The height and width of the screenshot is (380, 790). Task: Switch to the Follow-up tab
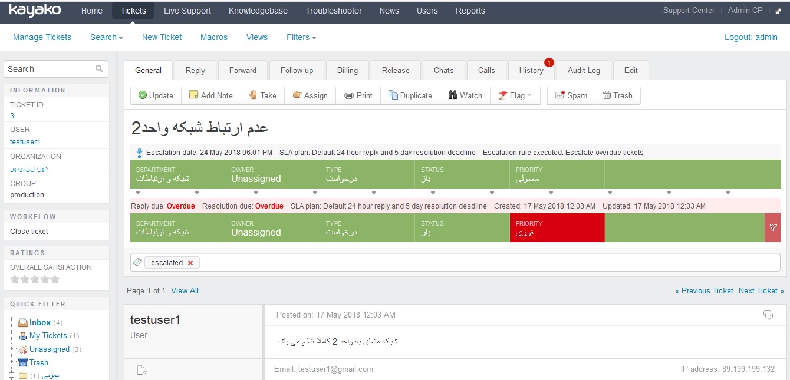[297, 70]
